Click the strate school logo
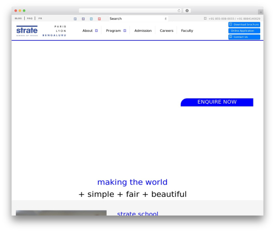 click(x=27, y=31)
